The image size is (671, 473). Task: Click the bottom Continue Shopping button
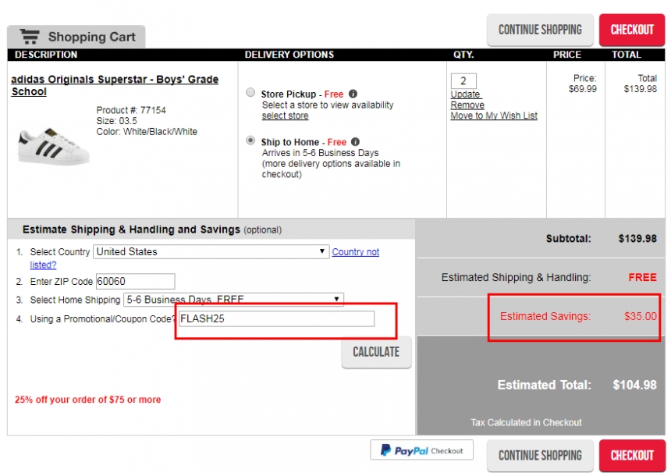540,455
